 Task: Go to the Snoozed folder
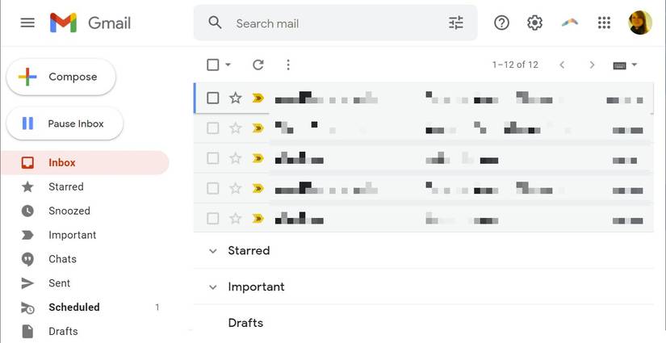(x=69, y=211)
